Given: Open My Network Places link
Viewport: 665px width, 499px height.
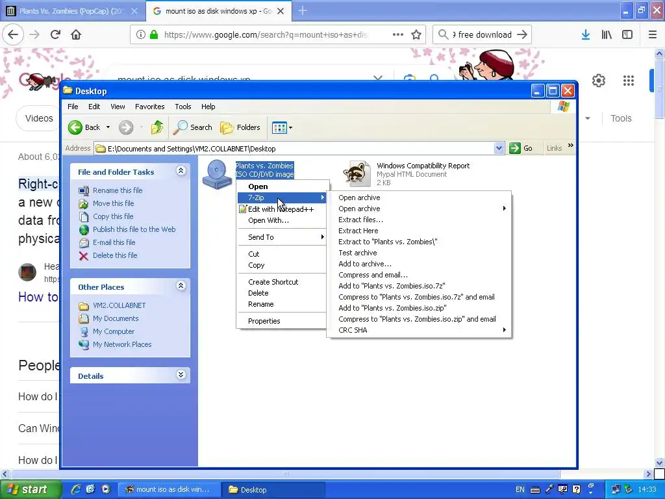Looking at the screenshot, I should 122,344.
